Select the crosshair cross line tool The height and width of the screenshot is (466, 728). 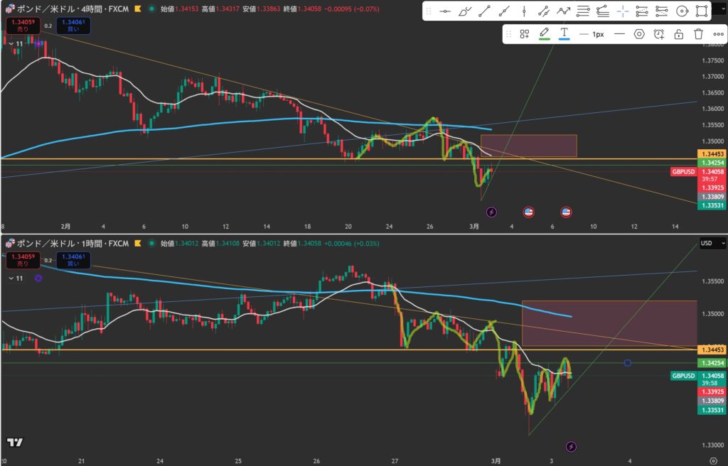pos(623,11)
